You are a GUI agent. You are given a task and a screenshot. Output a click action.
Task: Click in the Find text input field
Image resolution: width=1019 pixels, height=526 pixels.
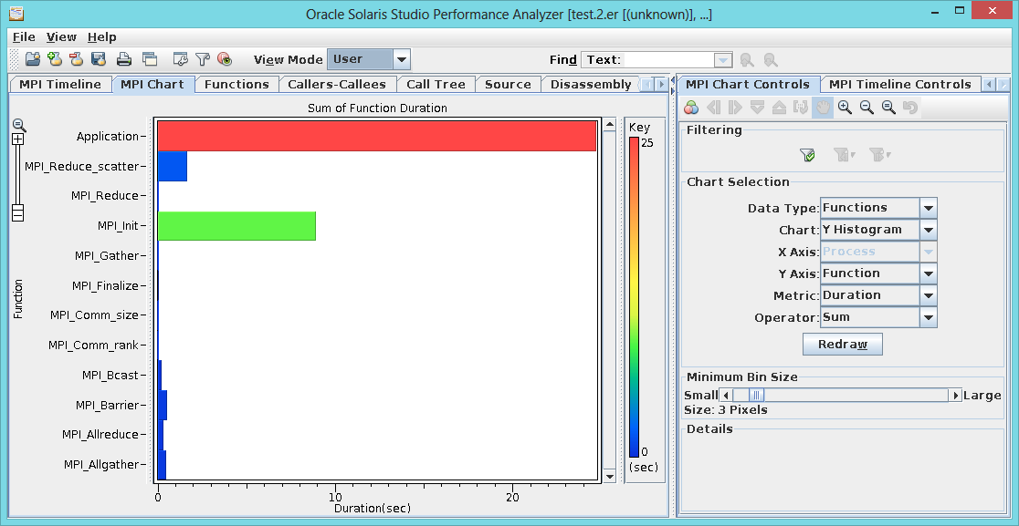(x=668, y=60)
